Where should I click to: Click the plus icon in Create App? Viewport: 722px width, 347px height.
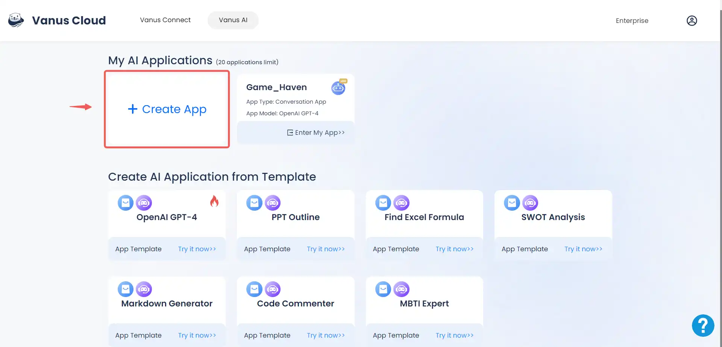133,109
